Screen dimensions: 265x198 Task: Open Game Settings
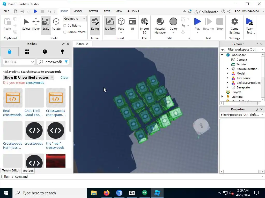[x=234, y=26]
